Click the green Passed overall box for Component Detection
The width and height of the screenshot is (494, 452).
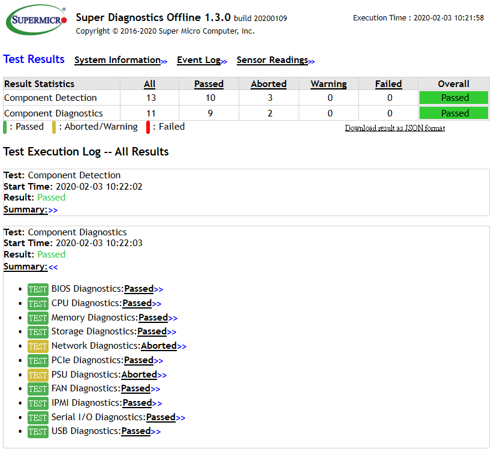tap(454, 98)
